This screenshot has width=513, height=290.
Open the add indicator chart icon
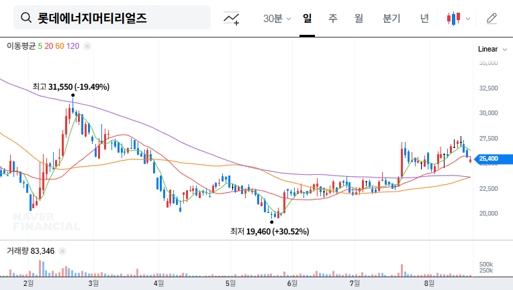[231, 18]
